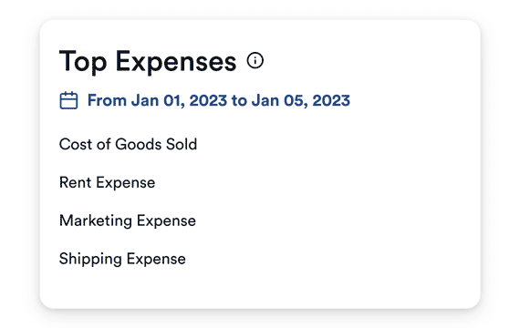Viewport: 520px width, 328px height.
Task: Click the end date Jan 05, 2023
Action: [301, 100]
